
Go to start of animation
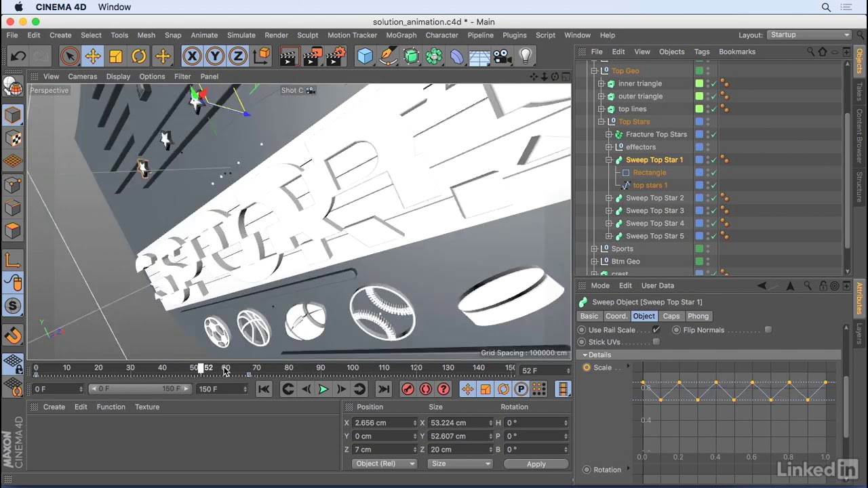pyautogui.click(x=264, y=389)
